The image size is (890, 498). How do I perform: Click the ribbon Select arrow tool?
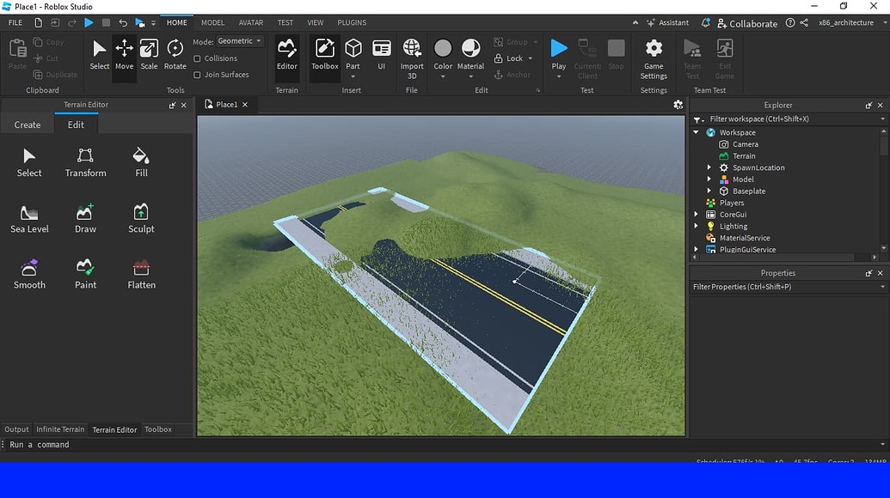100,55
